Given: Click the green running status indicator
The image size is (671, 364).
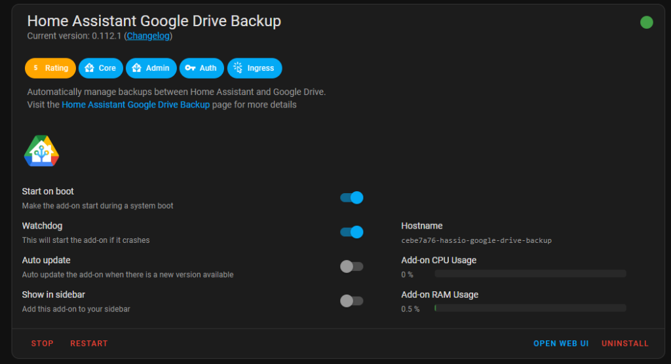Looking at the screenshot, I should [x=646, y=22].
